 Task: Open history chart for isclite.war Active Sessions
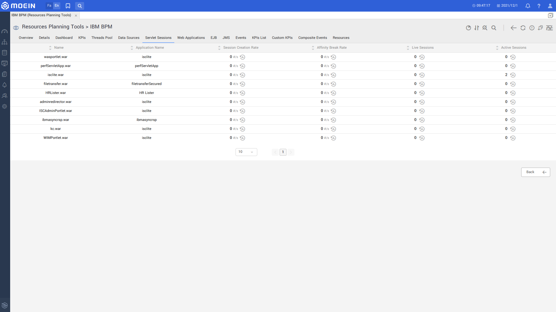coord(513,75)
